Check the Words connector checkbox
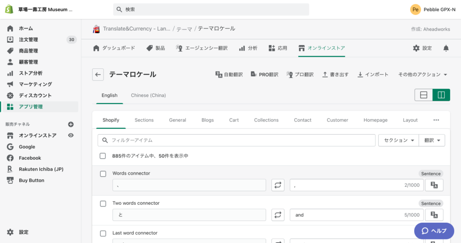This screenshot has width=461, height=243. click(x=103, y=174)
